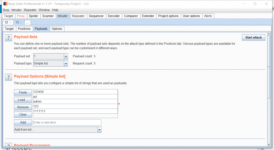
Task: Open the Positions sub-tab
Action: (x=24, y=29)
